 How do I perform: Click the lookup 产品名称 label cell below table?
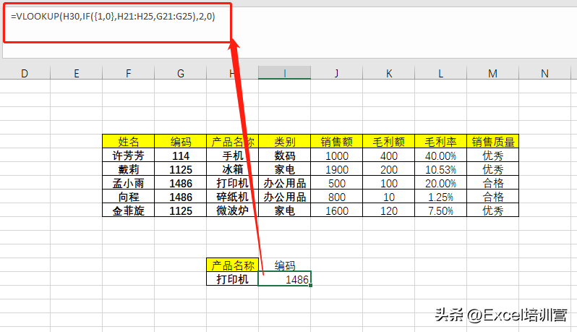233,265
